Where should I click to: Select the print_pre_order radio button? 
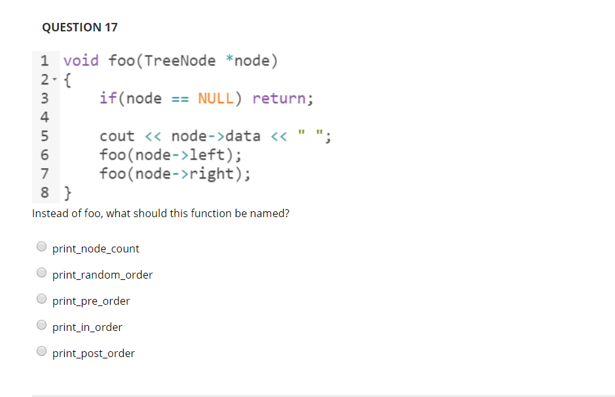click(41, 298)
